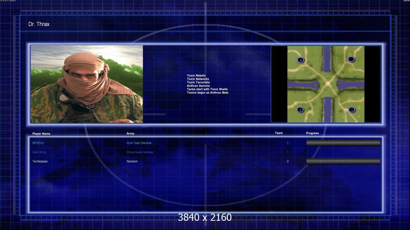Select the TenNejlepsi player name
The height and width of the screenshot is (230, 410).
click(x=40, y=161)
